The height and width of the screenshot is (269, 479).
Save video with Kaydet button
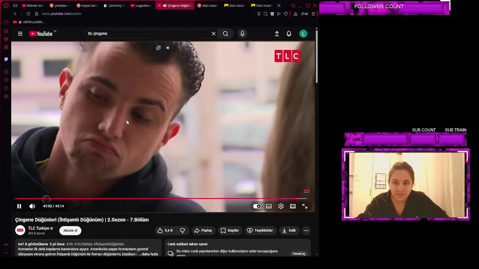click(x=230, y=231)
